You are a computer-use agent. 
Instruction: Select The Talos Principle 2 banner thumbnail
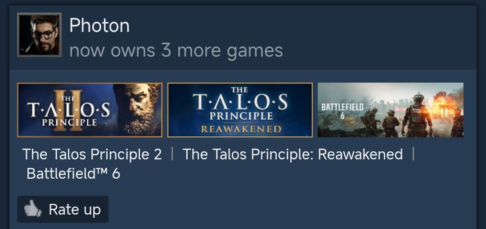point(90,110)
